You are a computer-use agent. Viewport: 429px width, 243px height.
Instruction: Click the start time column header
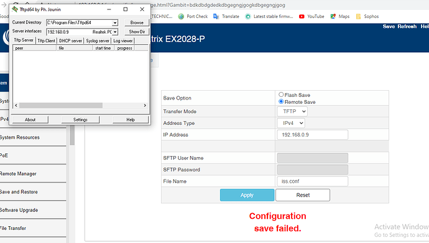tap(103, 48)
